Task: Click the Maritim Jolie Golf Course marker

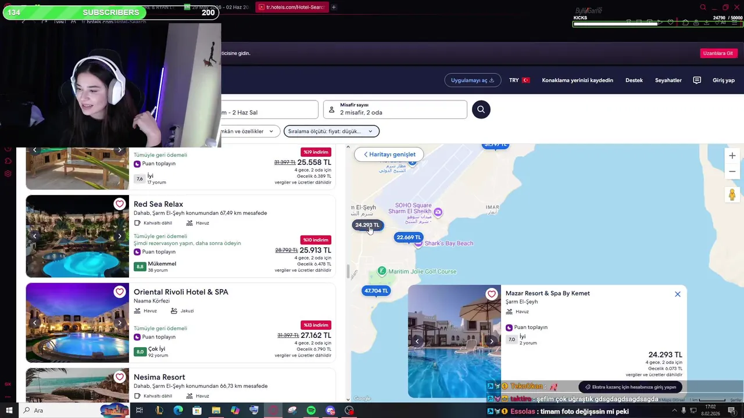Action: [382, 271]
